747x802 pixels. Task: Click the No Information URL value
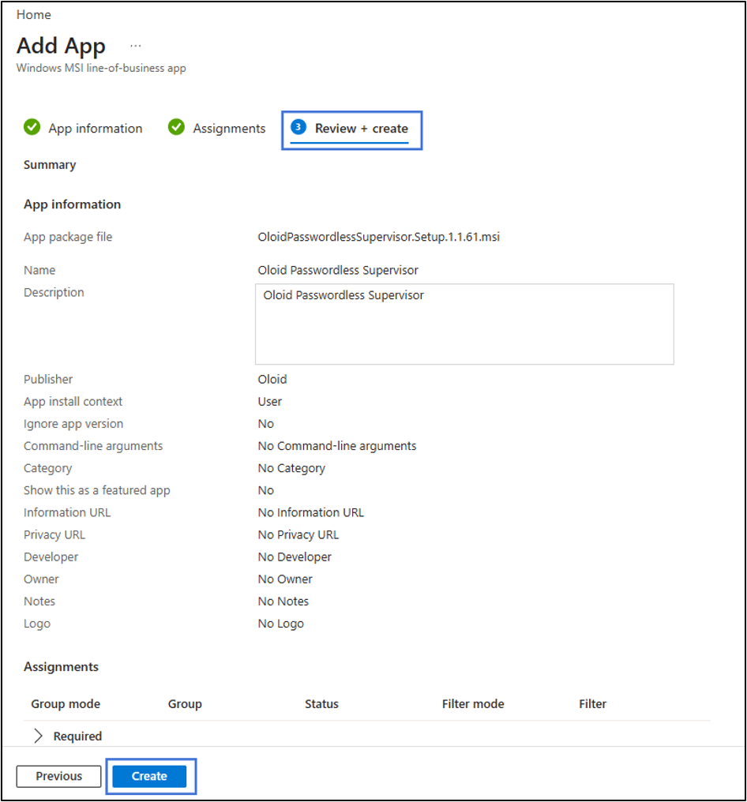(310, 512)
